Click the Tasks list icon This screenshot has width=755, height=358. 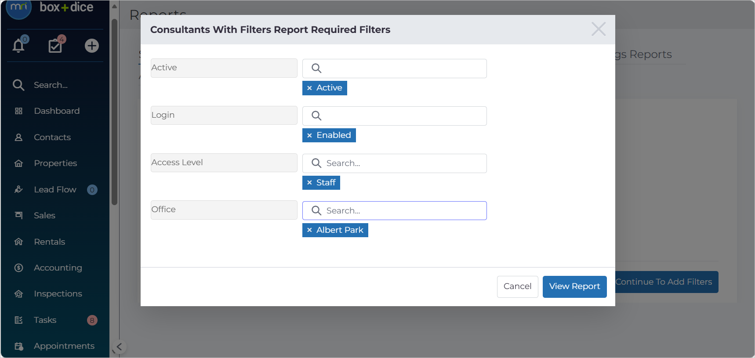[x=18, y=320]
